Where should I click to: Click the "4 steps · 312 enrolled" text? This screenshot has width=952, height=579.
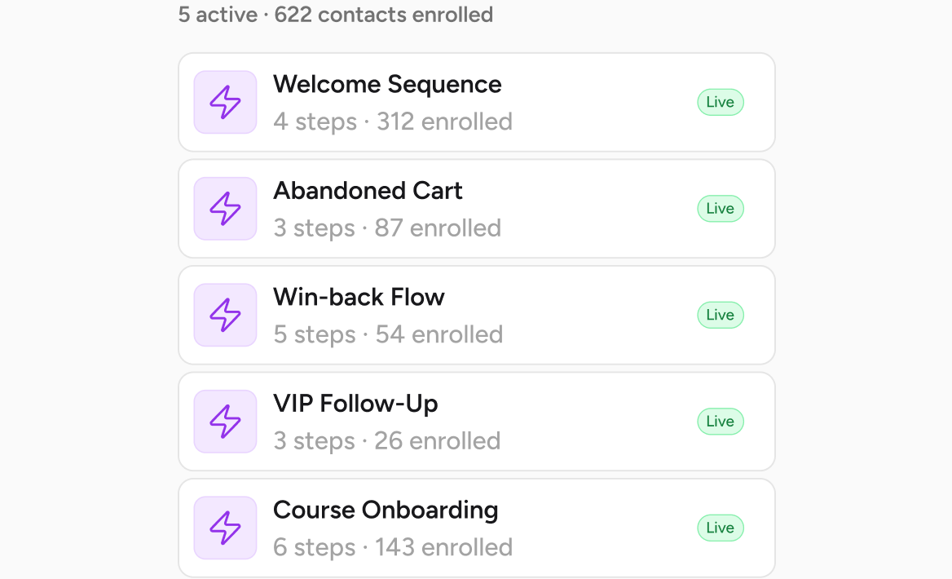[x=393, y=122]
